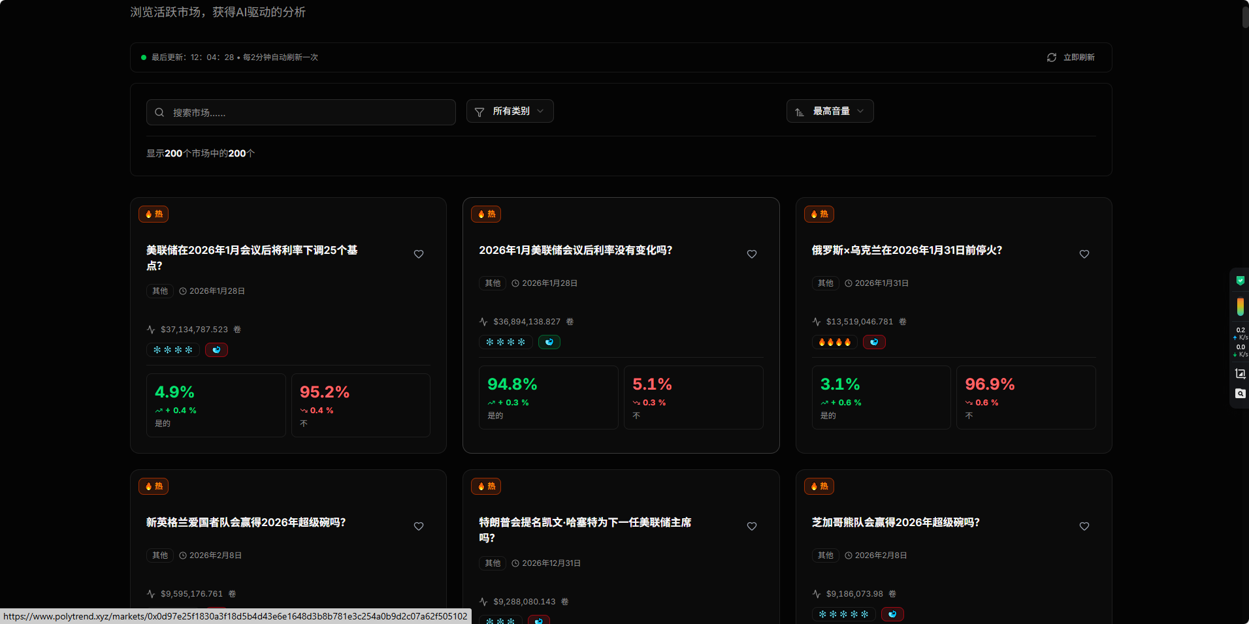The width and height of the screenshot is (1249, 624).
Task: Favorite the 俄罗斯×乌克兰停火 market
Action: tap(1084, 254)
